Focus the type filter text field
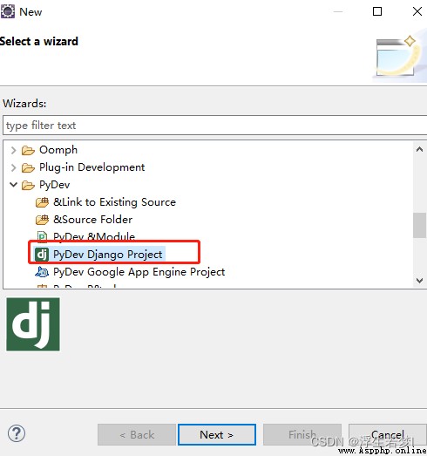427x456 pixels. tap(215, 126)
